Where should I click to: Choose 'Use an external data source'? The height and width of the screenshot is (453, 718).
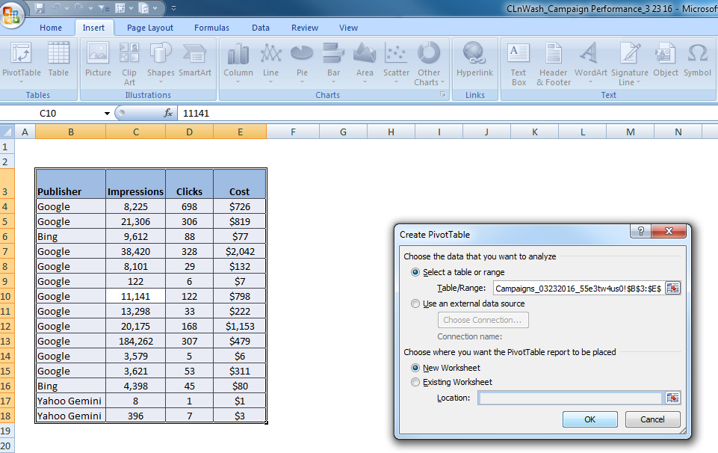pyautogui.click(x=415, y=303)
